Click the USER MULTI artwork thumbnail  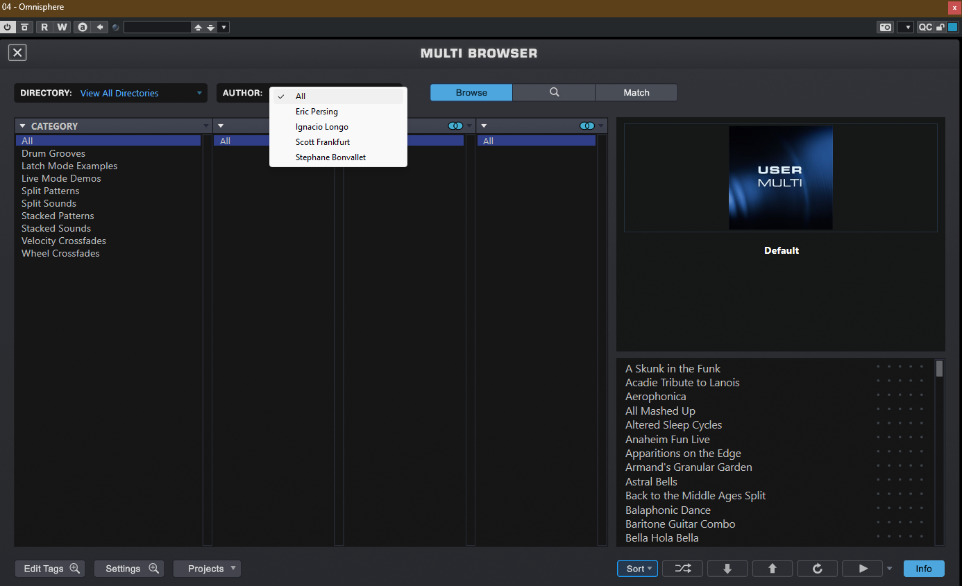pyautogui.click(x=781, y=178)
